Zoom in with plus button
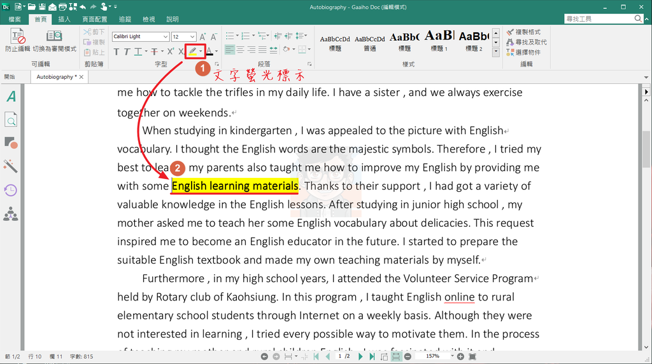The height and width of the screenshot is (364, 652). pyautogui.click(x=460, y=356)
